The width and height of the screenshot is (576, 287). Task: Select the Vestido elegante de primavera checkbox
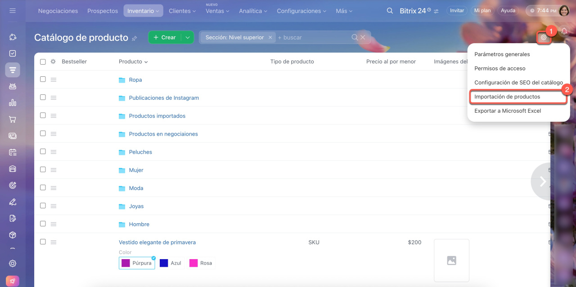(43, 242)
